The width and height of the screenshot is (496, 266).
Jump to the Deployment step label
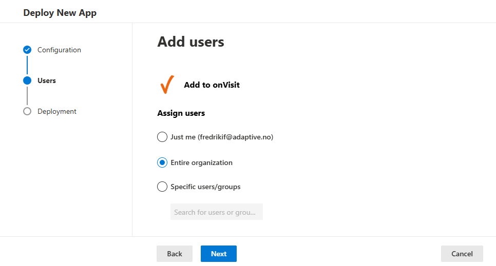coord(57,111)
